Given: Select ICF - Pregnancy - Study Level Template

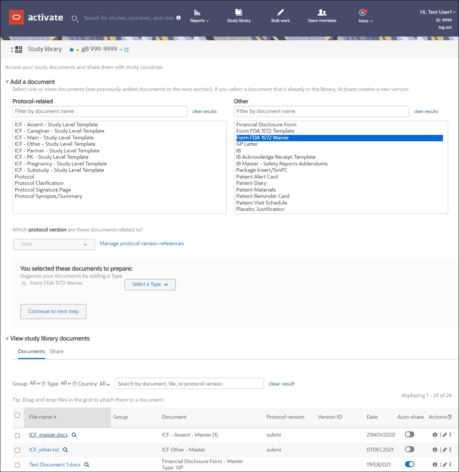Looking at the screenshot, I should coord(61,164).
